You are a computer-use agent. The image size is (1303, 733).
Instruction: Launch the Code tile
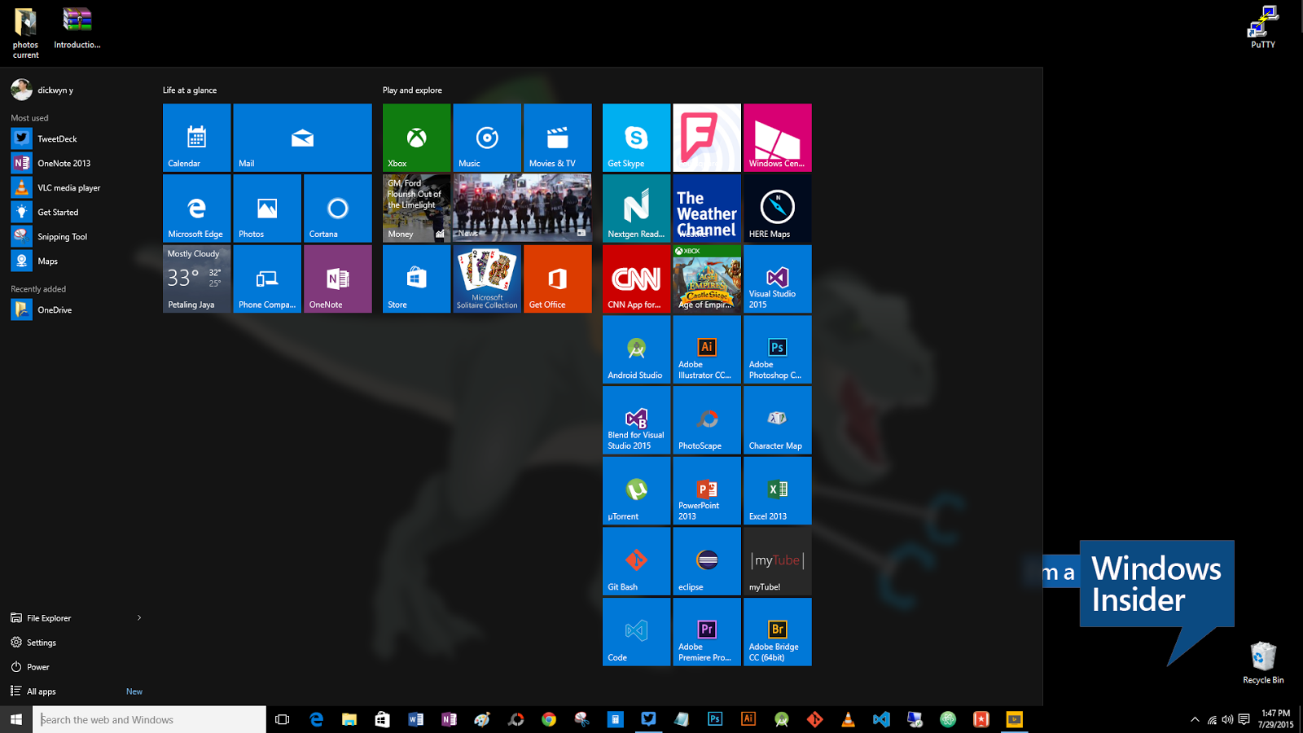click(x=636, y=632)
